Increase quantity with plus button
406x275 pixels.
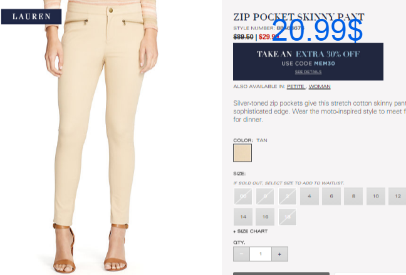[279, 254]
